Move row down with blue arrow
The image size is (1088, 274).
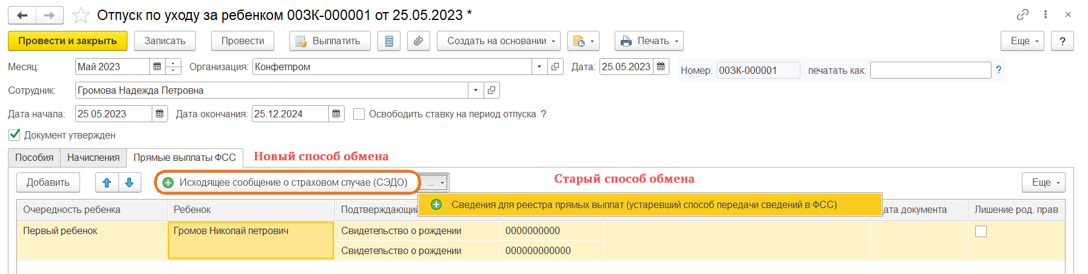click(x=129, y=183)
